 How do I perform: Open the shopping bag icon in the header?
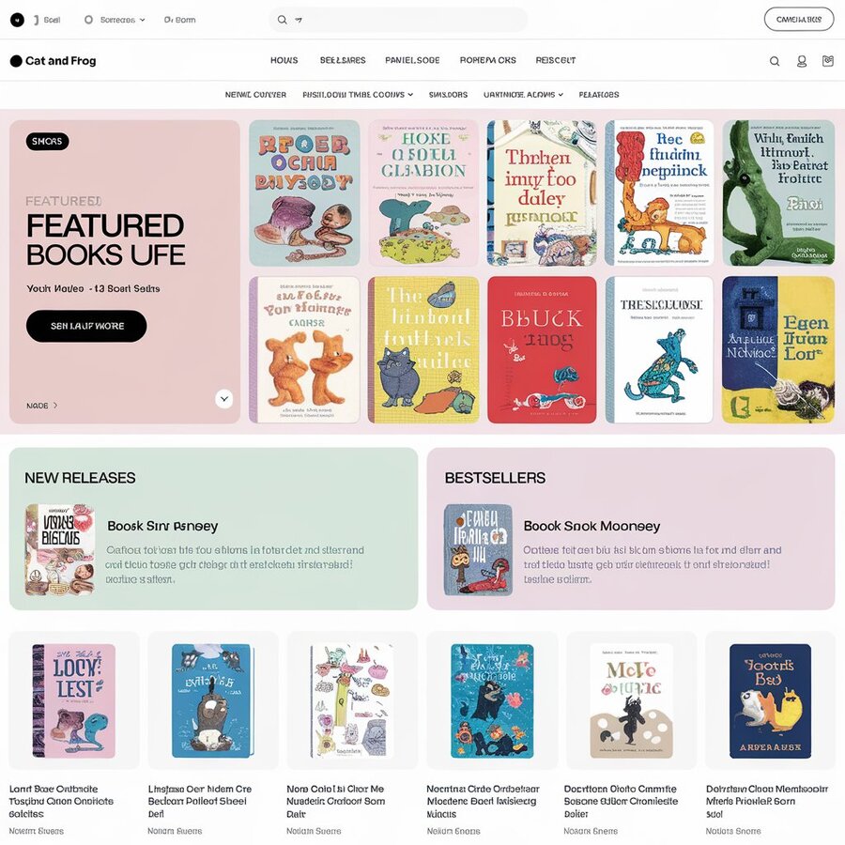pos(828,61)
